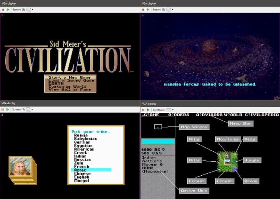Viewport: 280px width, 199px height.
Task: Click play in the map tutorial window
Action: (x=148, y=110)
